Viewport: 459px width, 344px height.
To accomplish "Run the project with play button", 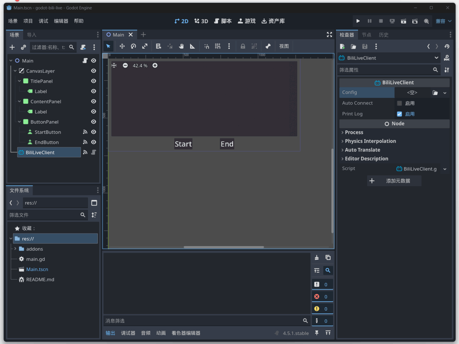I will pyautogui.click(x=358, y=21).
